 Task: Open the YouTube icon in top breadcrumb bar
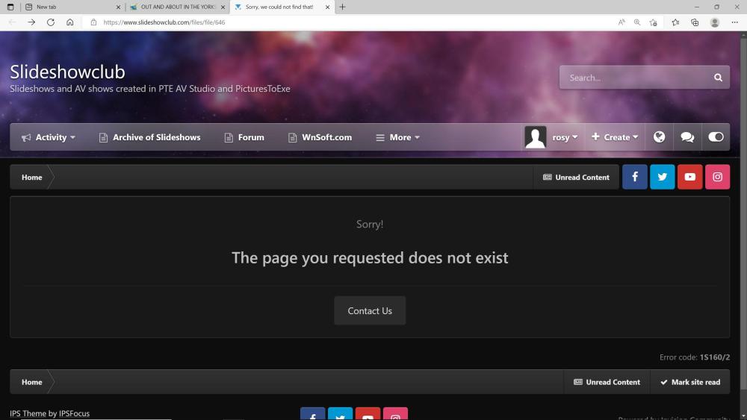[689, 177]
